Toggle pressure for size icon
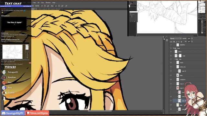This screenshot has height=116, width=207. point(66,6)
